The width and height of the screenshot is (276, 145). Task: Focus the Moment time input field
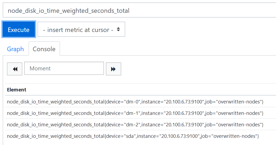click(64, 69)
